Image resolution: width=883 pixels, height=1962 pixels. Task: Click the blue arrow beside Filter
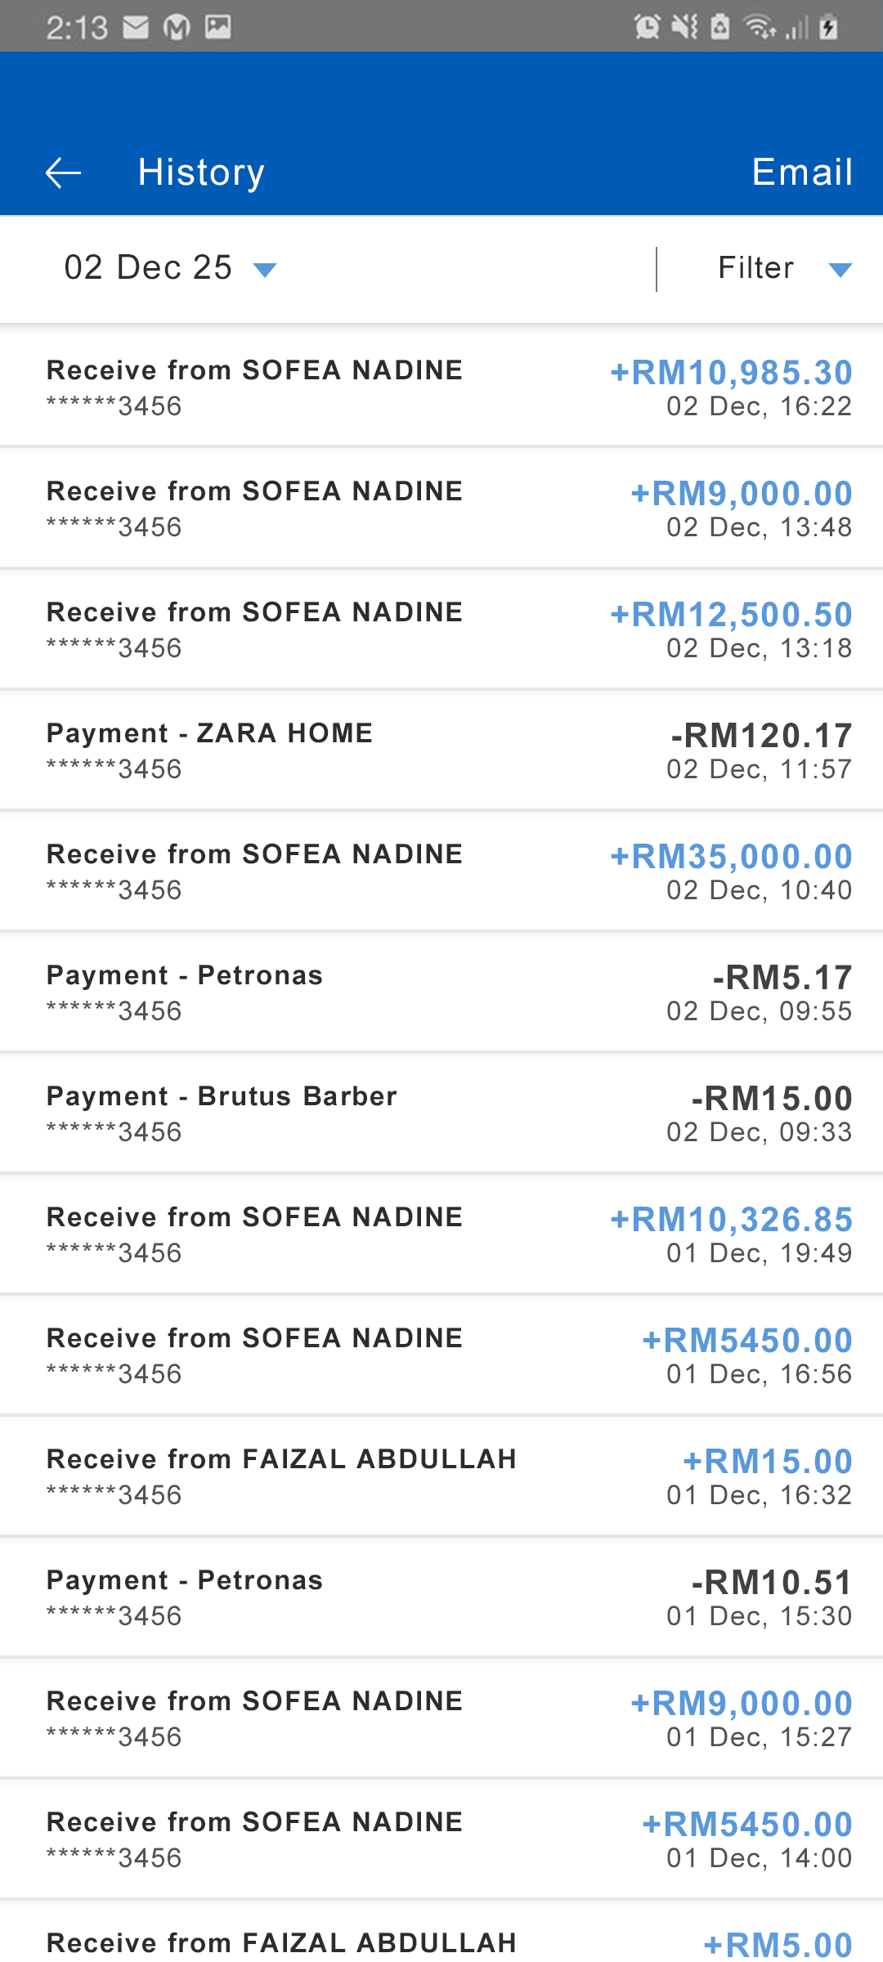click(840, 270)
